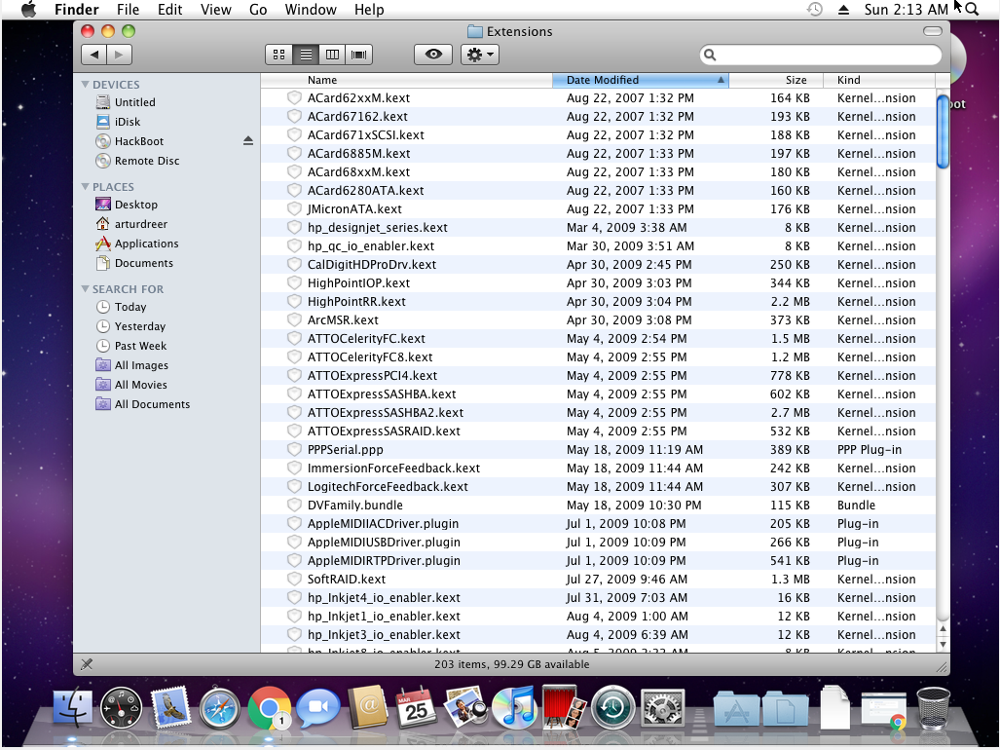Switch to column view mode
The height and width of the screenshot is (750, 1000).
332,56
